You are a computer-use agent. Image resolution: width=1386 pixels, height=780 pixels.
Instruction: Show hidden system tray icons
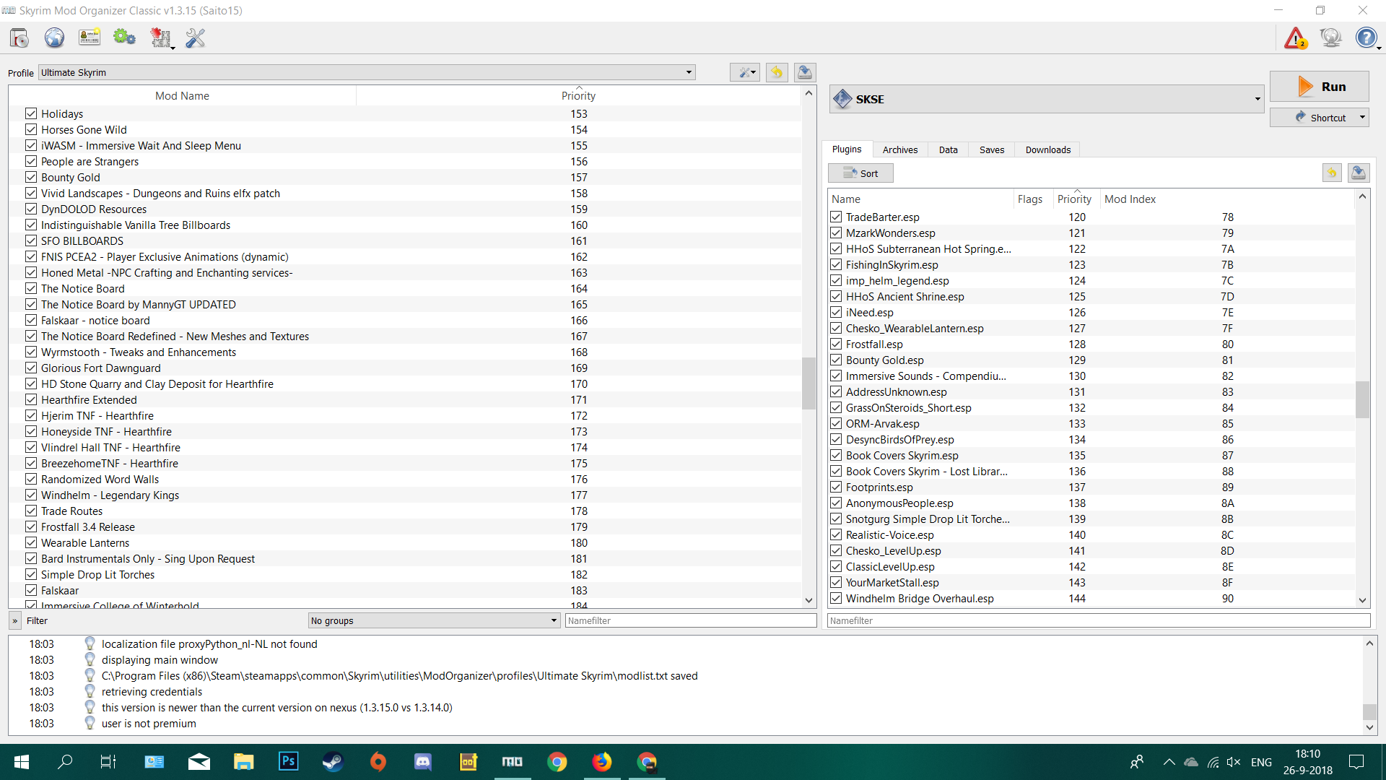(1169, 762)
